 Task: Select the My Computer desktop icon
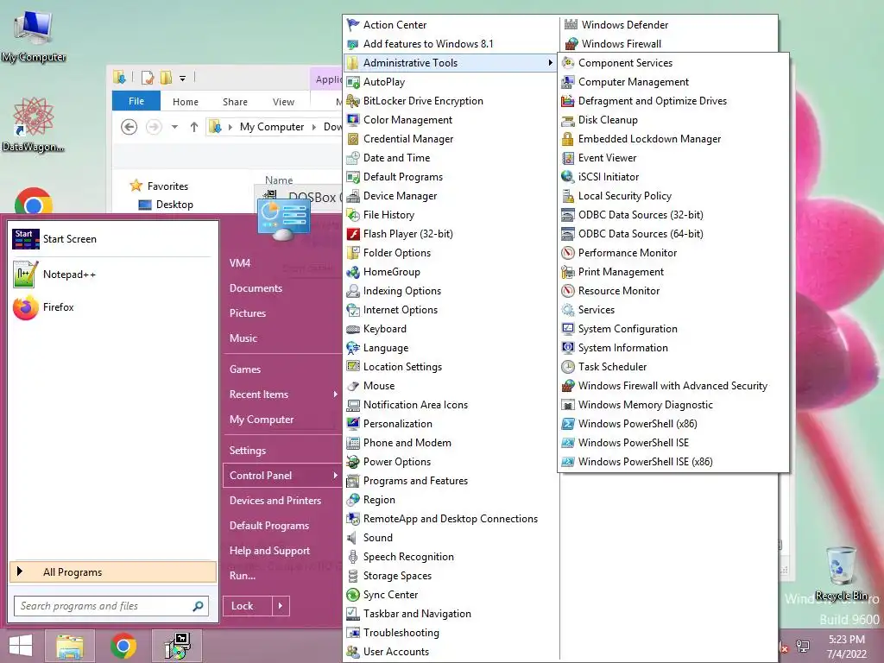34,35
